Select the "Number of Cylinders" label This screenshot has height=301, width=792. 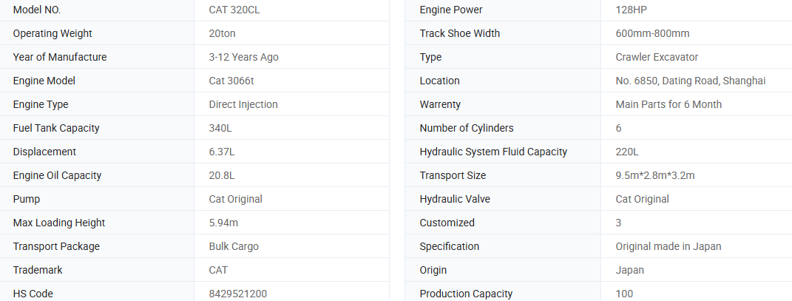[467, 128]
